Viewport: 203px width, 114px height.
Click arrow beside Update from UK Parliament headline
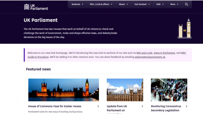142,106
